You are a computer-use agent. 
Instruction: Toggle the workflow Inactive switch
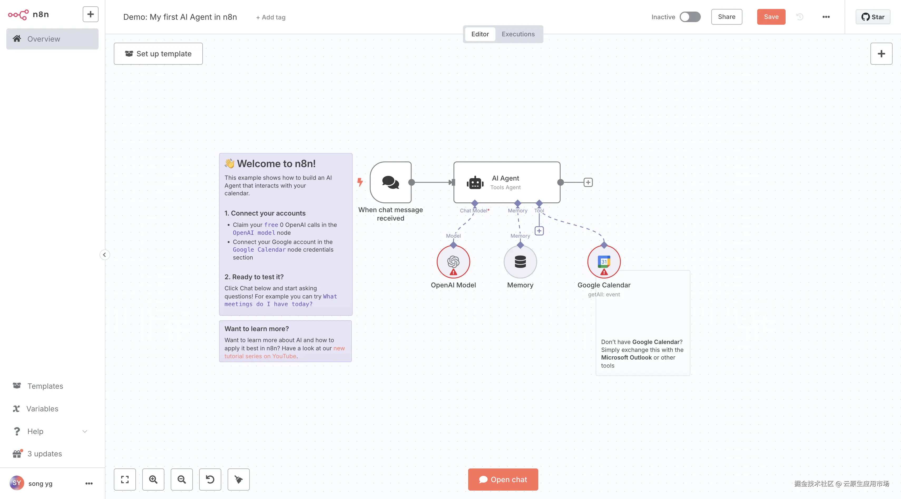[x=690, y=17]
